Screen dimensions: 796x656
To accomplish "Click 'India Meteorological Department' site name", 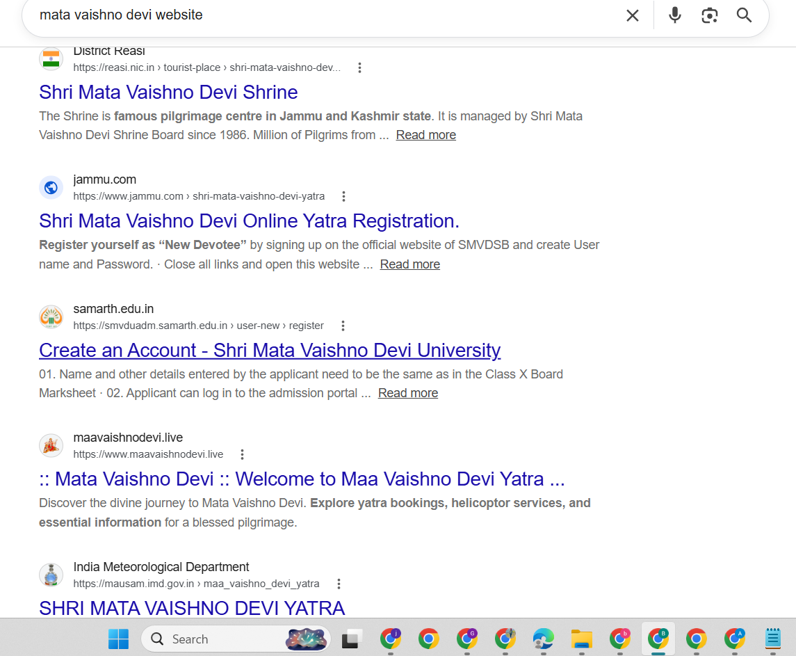I will [x=161, y=566].
